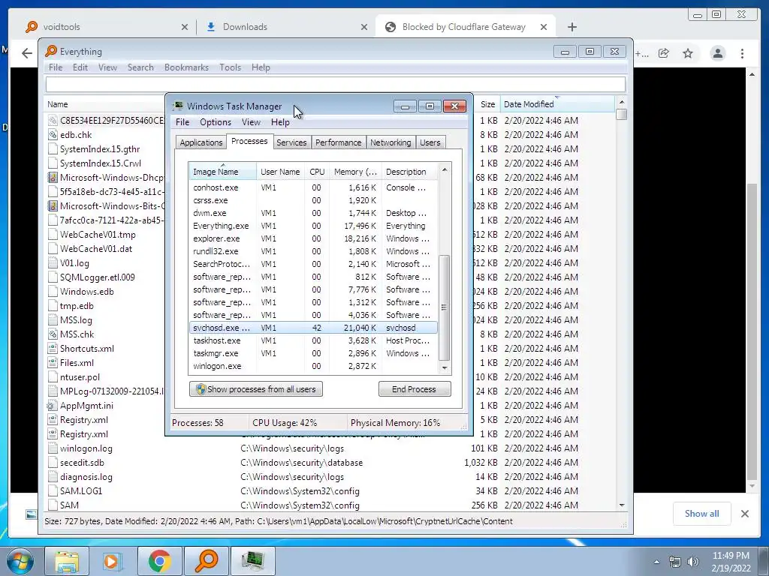Open Everything Bookmarks menu
This screenshot has width=769, height=576.
tap(186, 67)
